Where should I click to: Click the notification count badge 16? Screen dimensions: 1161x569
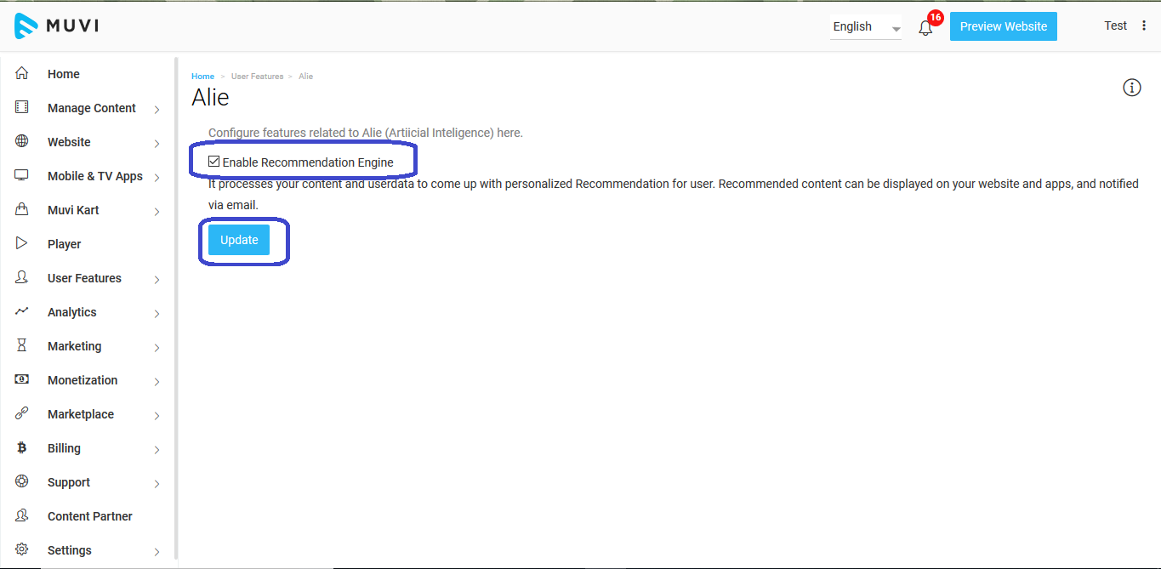(936, 17)
